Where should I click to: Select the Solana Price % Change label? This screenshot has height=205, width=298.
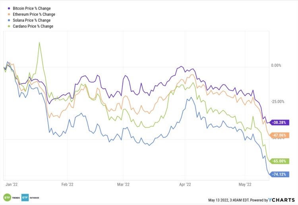[32, 20]
